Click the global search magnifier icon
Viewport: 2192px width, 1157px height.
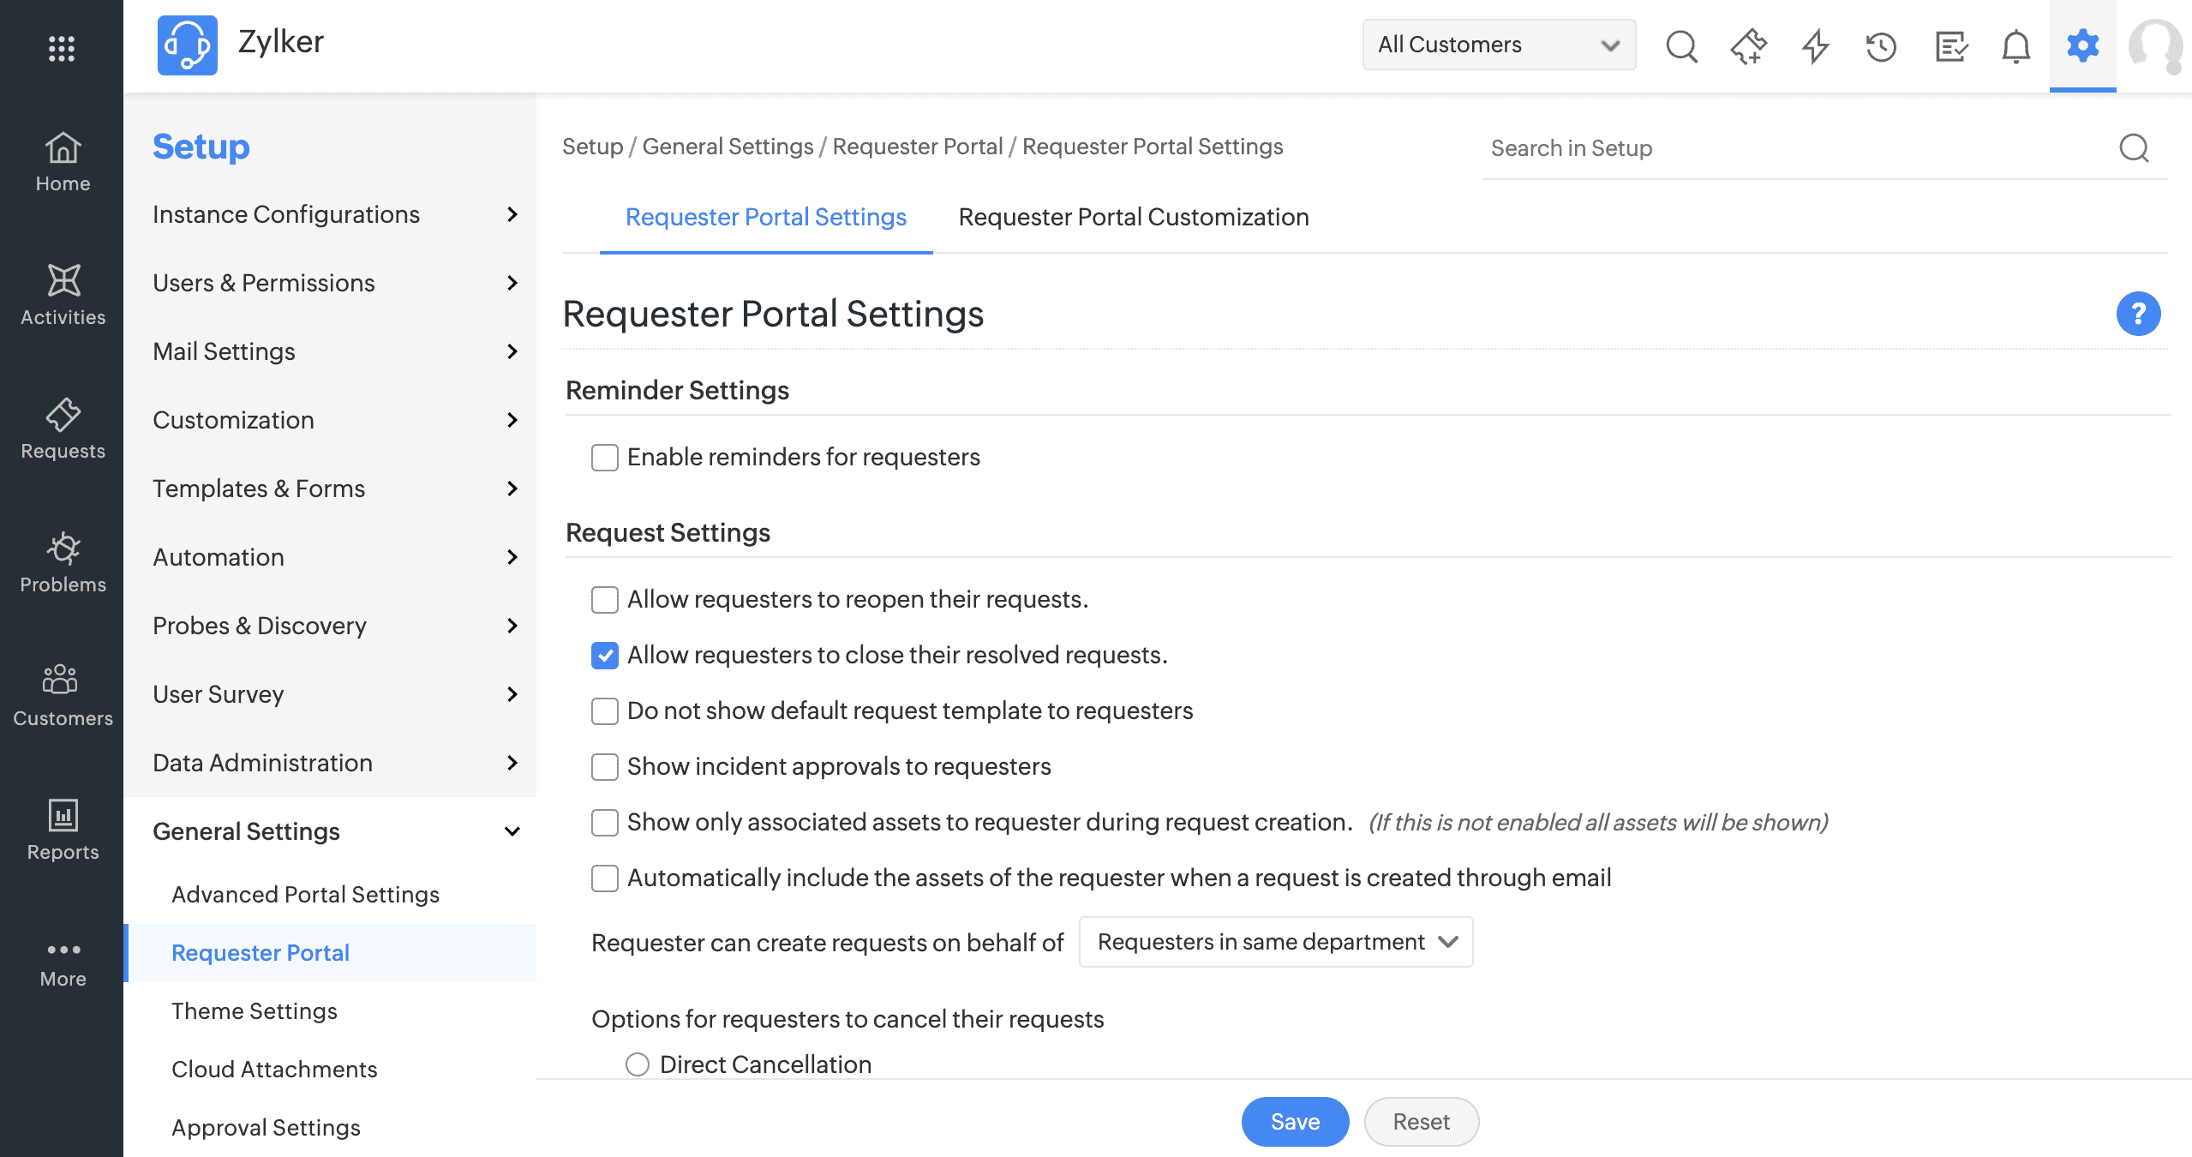[1681, 46]
